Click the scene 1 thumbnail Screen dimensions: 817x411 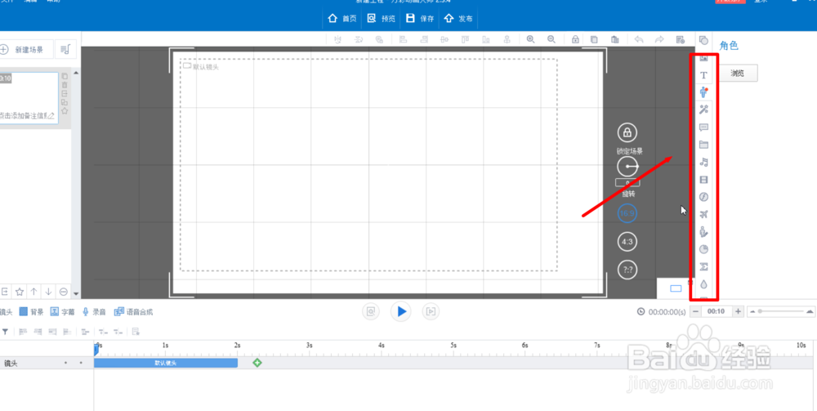tap(29, 98)
